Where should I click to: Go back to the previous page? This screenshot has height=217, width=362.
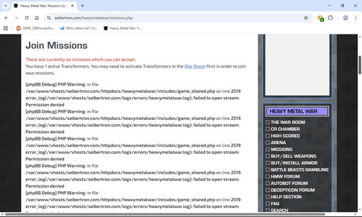tap(6, 17)
